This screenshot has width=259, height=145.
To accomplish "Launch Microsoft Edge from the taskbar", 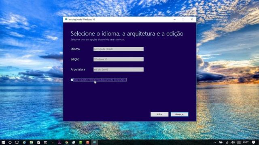I will tap(24, 142).
